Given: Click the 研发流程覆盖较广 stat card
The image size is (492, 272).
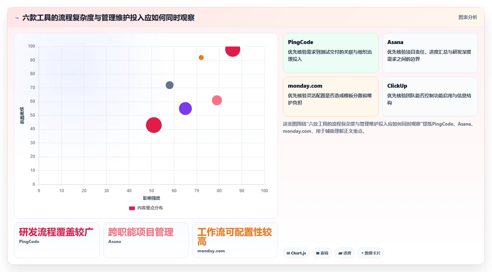Looking at the screenshot, I should click(x=57, y=240).
